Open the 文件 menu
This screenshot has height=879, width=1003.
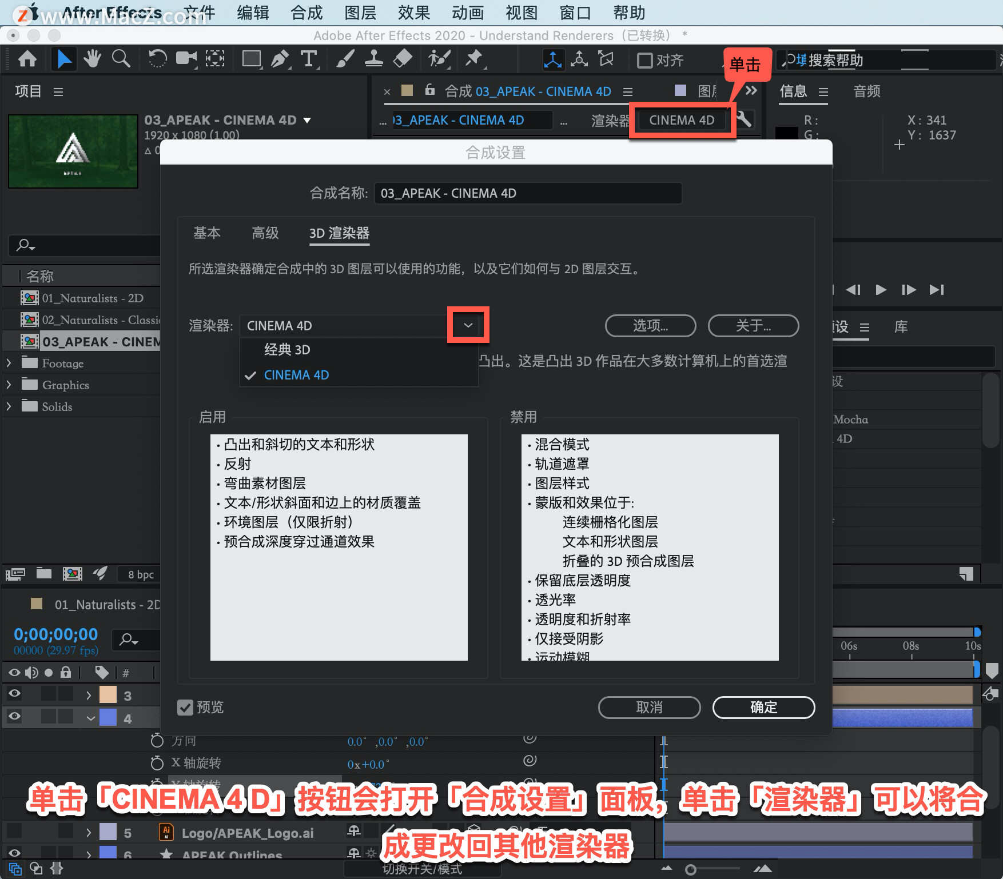pyautogui.click(x=199, y=13)
